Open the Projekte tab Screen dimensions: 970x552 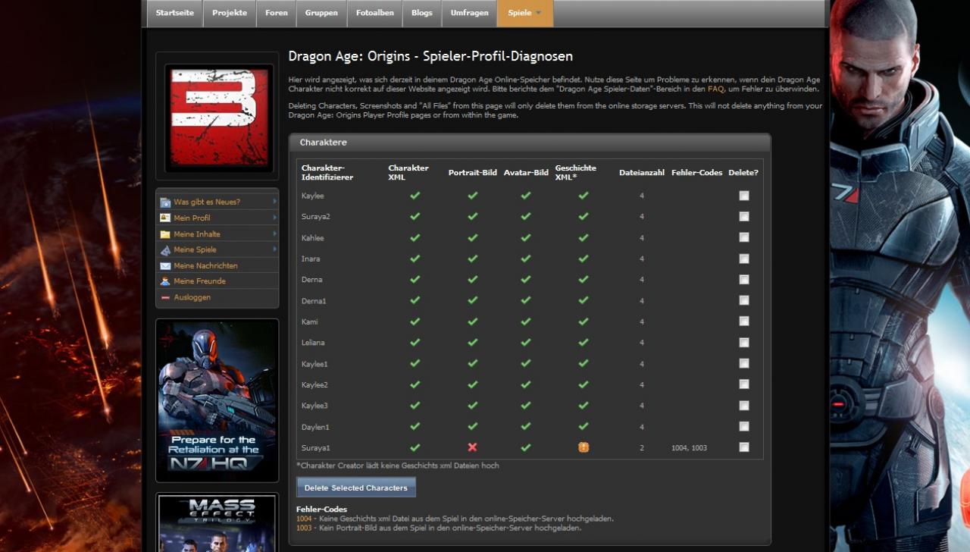coord(230,13)
